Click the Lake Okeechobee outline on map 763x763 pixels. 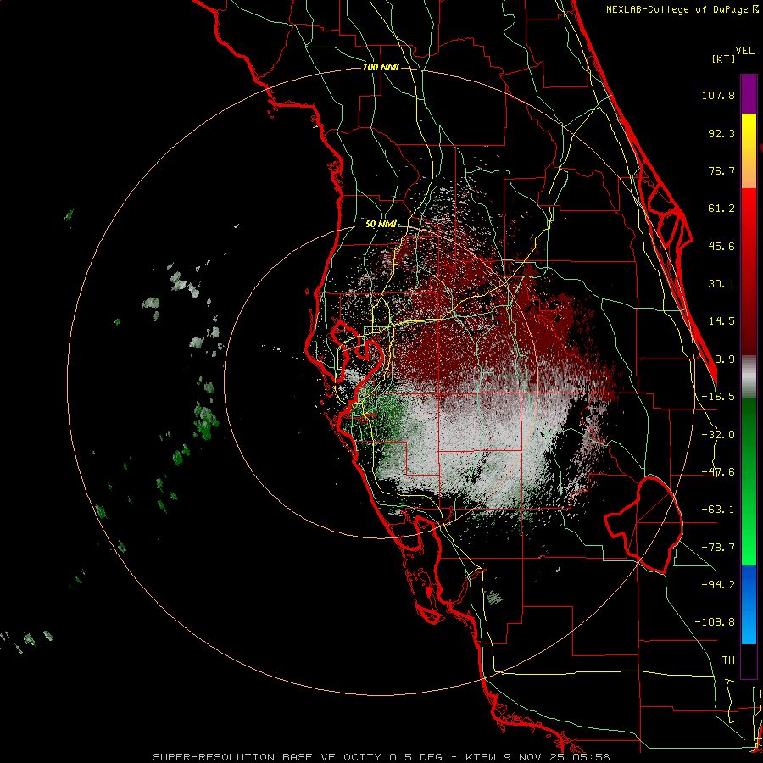pos(643,525)
